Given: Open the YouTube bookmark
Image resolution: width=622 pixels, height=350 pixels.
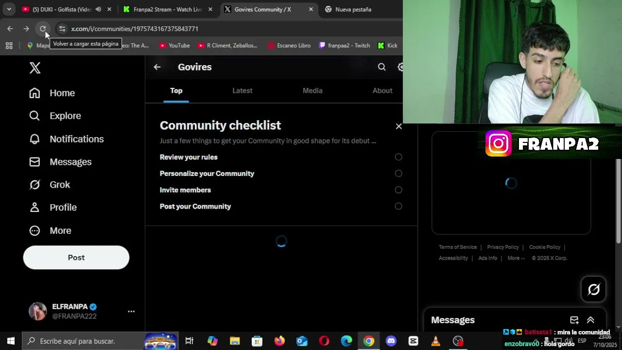Looking at the screenshot, I should click(x=174, y=45).
